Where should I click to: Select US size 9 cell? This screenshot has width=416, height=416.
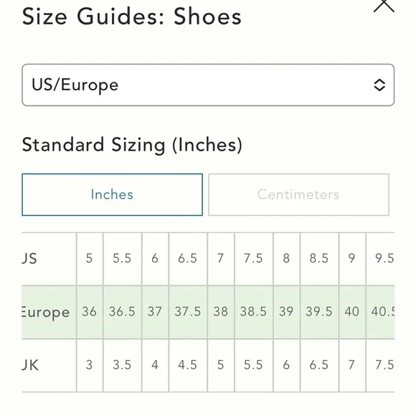(352, 259)
